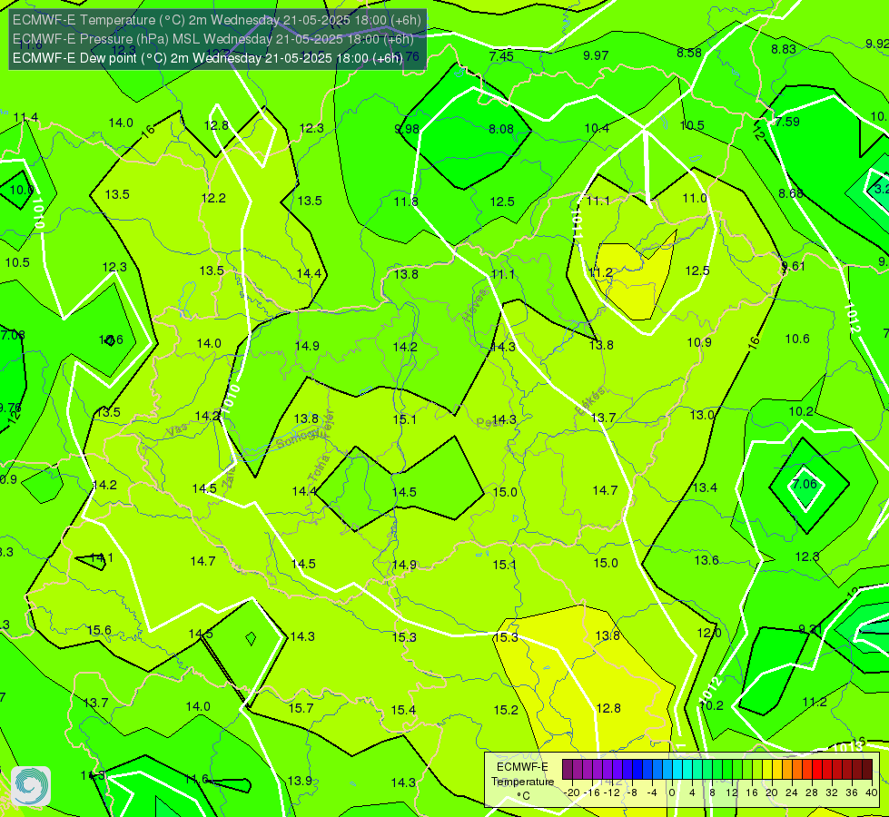Click the 9.97 temperature value
The image size is (889, 817).
[x=596, y=55]
